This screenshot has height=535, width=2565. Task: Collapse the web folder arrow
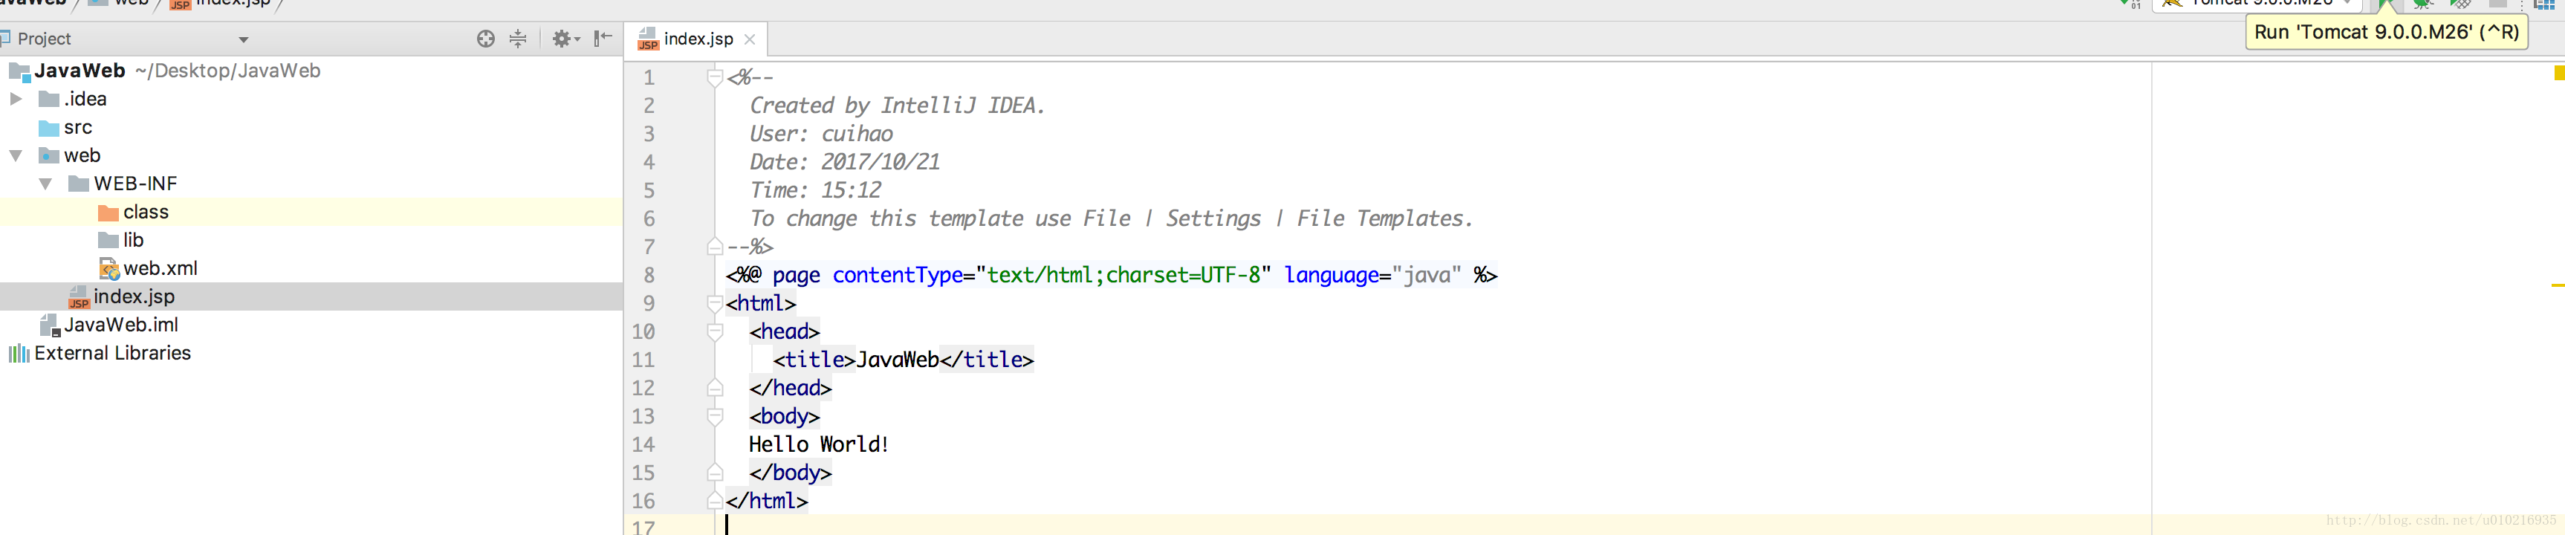tap(16, 155)
